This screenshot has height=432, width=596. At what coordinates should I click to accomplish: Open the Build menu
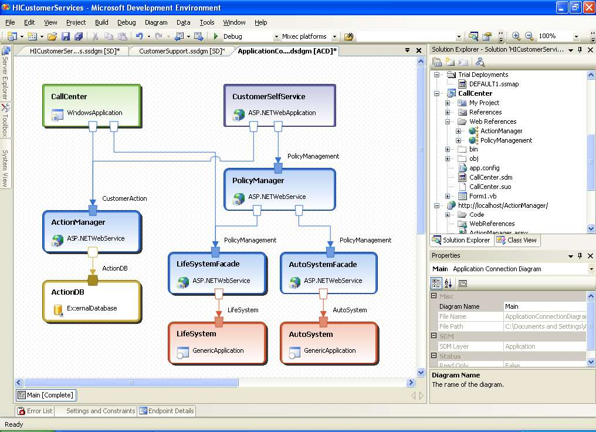(x=101, y=22)
